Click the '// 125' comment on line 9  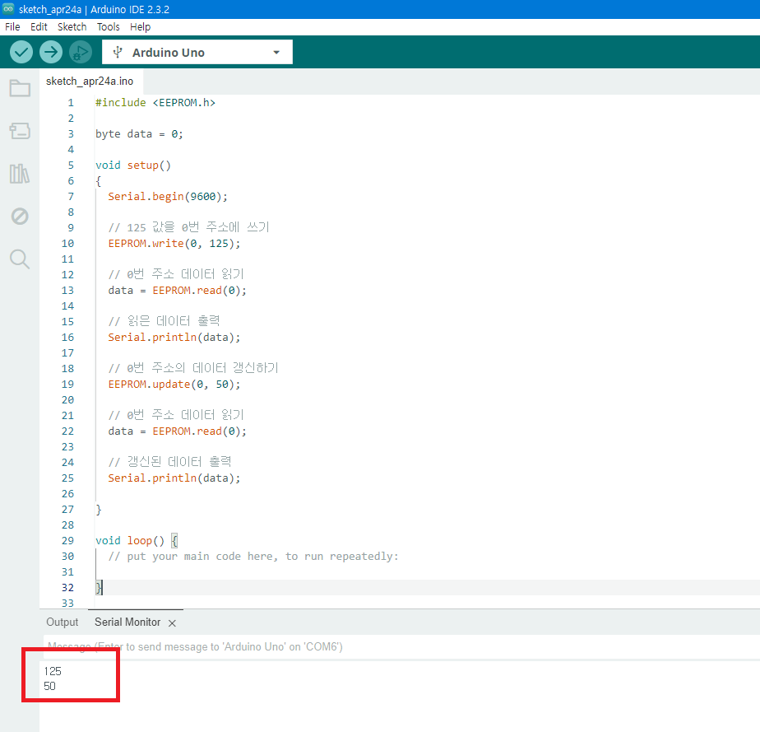tap(188, 227)
